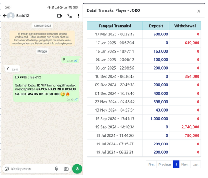Tap the end-to-end encryption info notice

pos(42,38)
